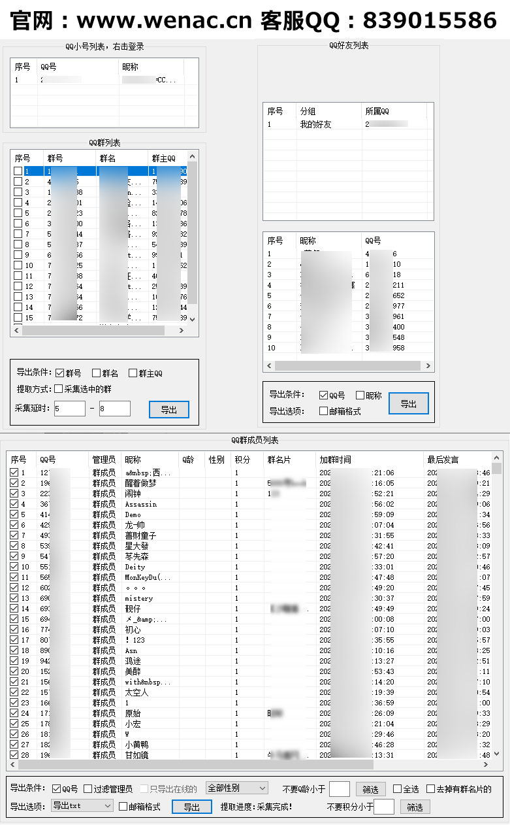This screenshot has height=825, width=510.
Task: Click 性别 column header in member list
Action: [217, 460]
